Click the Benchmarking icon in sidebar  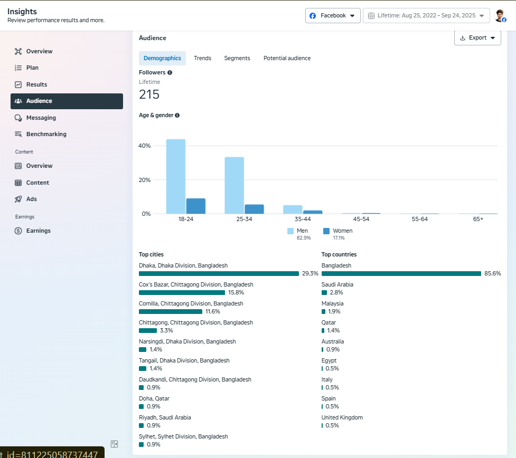[x=18, y=134]
